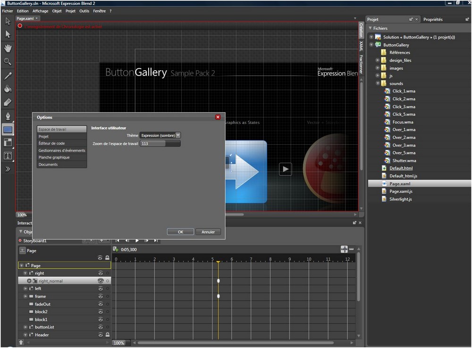The height and width of the screenshot is (348, 472).
Task: Select the Rectangle shape tool
Action: tap(8, 130)
